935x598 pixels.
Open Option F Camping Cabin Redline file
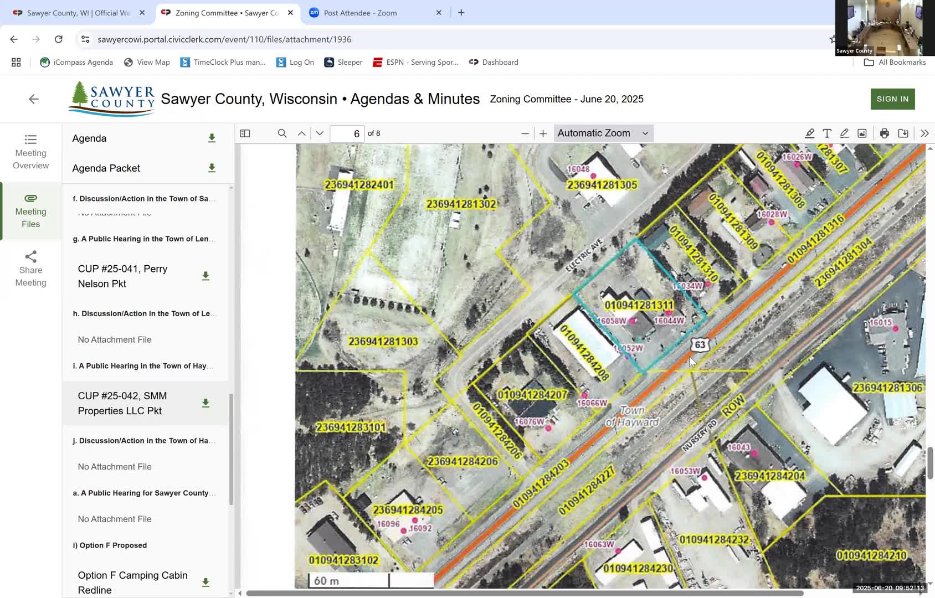pyautogui.click(x=133, y=582)
